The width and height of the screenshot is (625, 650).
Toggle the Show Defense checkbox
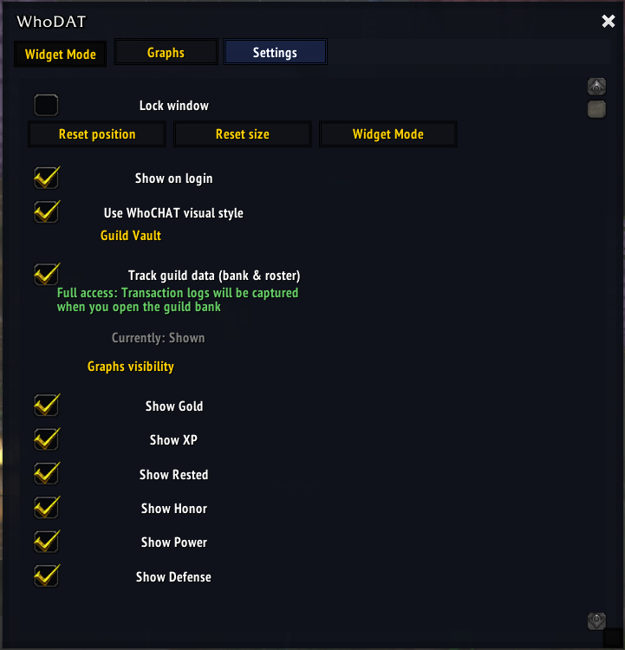46,575
